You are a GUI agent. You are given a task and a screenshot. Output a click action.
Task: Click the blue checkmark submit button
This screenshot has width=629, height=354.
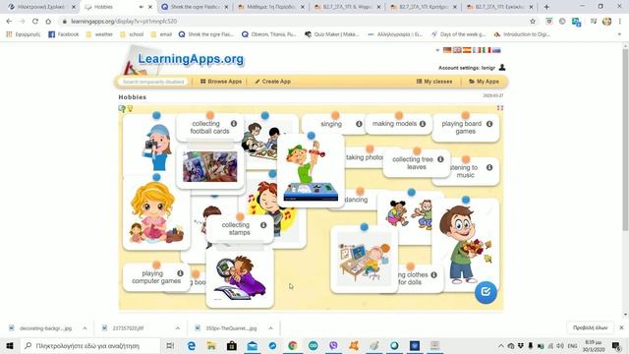click(486, 292)
